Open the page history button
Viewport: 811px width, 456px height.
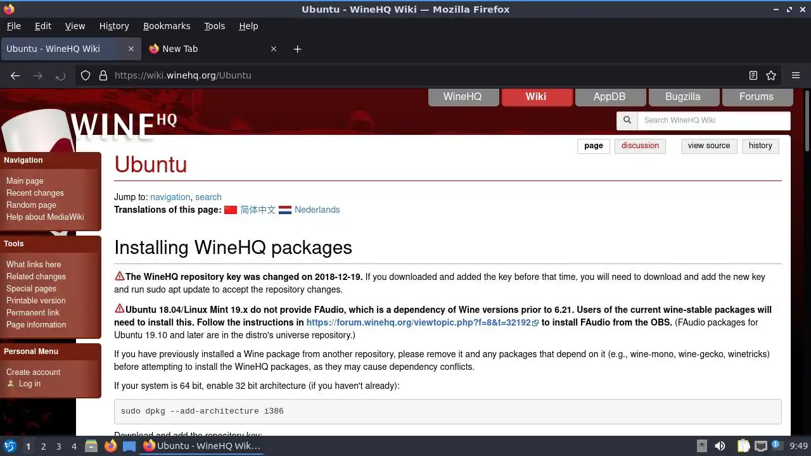click(x=760, y=146)
